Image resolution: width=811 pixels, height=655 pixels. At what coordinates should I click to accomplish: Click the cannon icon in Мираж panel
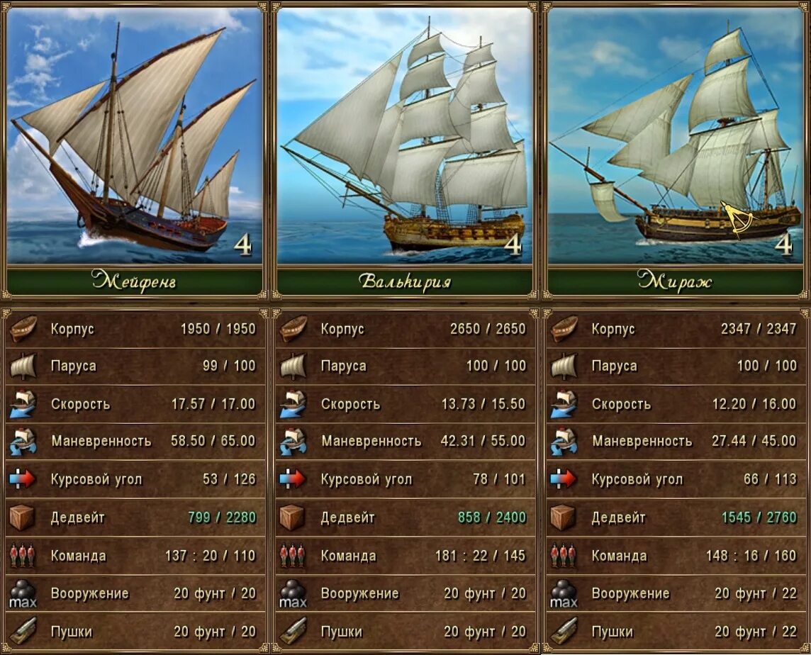564,631
